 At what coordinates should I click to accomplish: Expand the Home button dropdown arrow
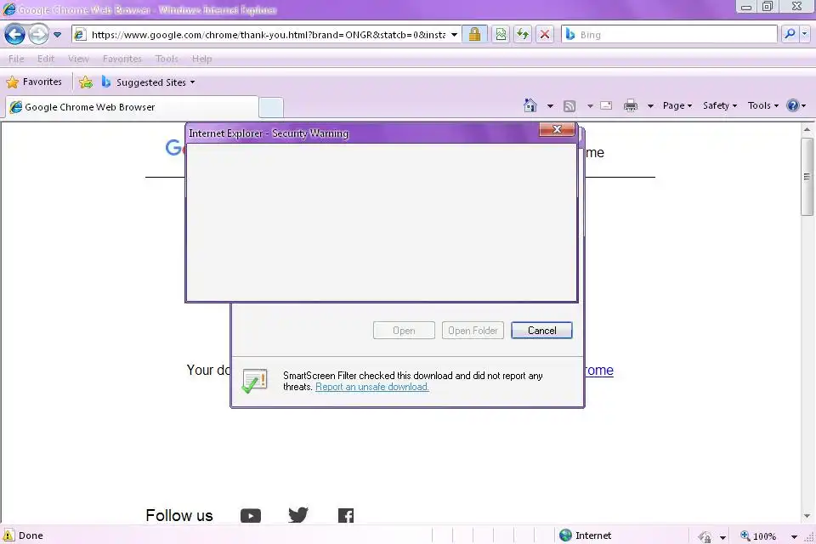pos(550,106)
